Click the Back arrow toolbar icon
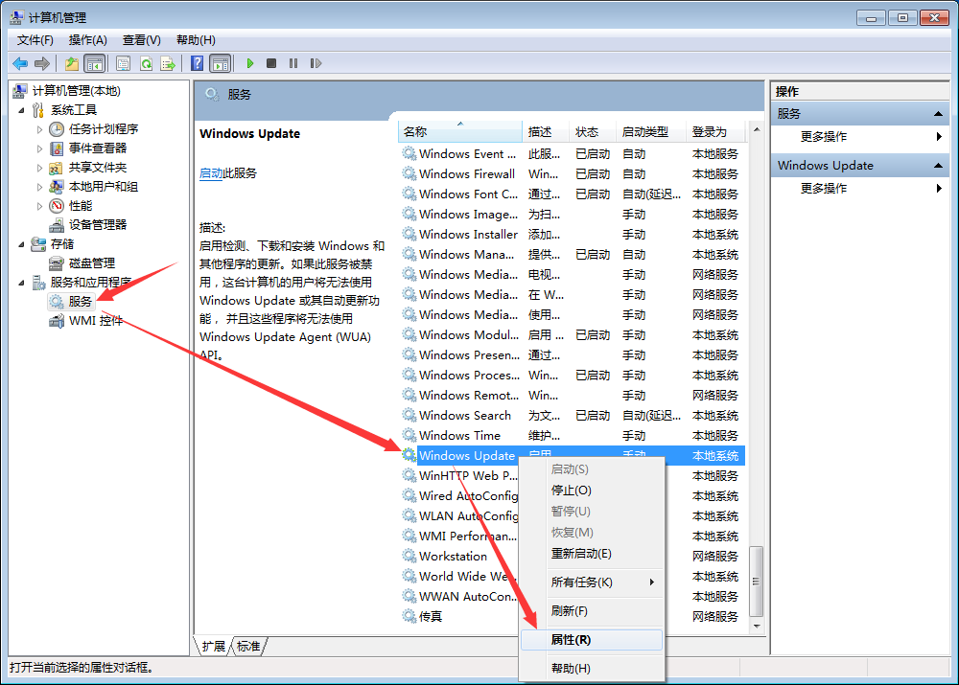 [x=20, y=63]
